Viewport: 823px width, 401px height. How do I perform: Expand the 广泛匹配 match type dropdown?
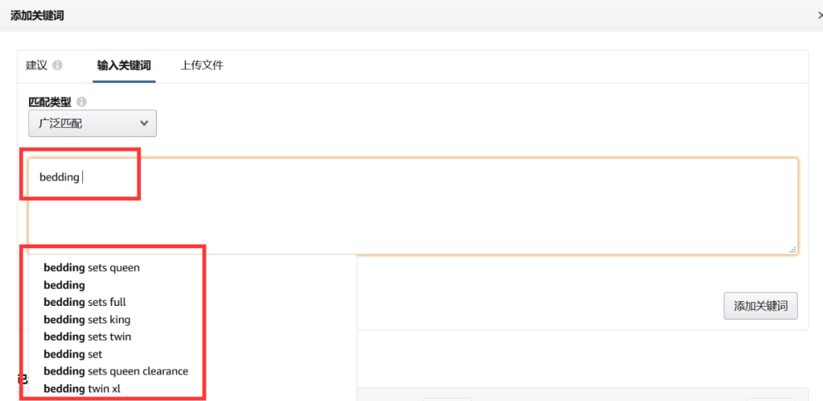92,123
